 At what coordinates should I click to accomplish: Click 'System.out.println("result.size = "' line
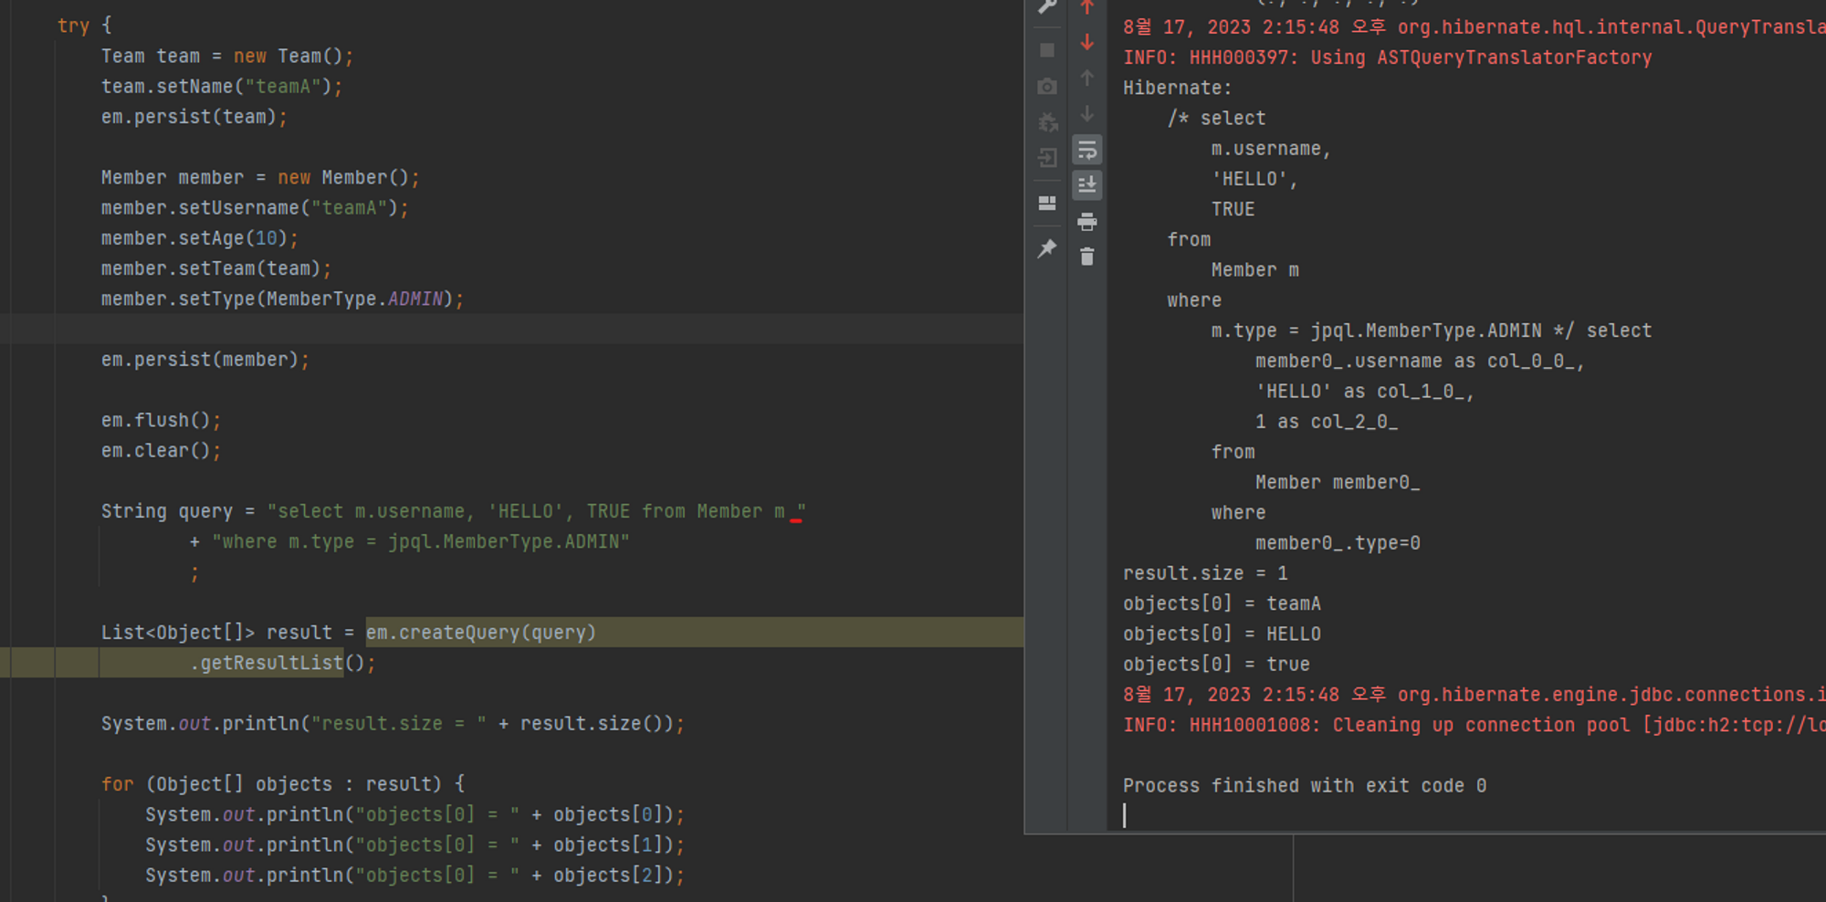[x=393, y=724]
